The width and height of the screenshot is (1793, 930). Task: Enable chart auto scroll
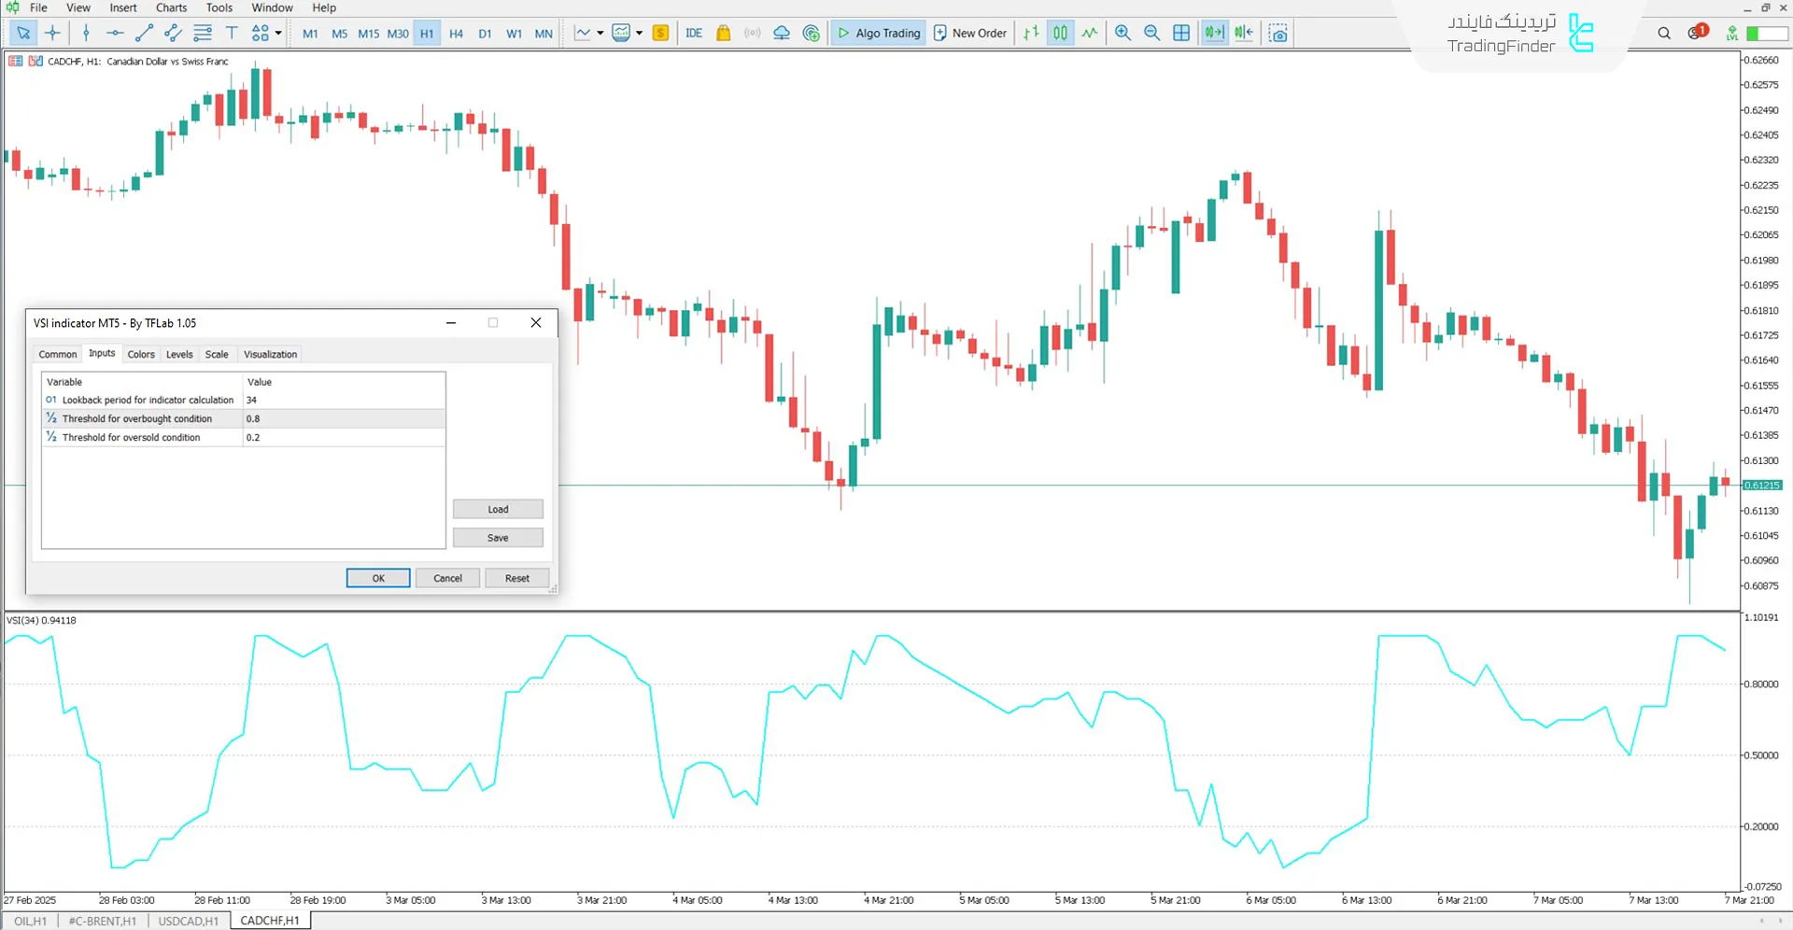pos(1214,33)
